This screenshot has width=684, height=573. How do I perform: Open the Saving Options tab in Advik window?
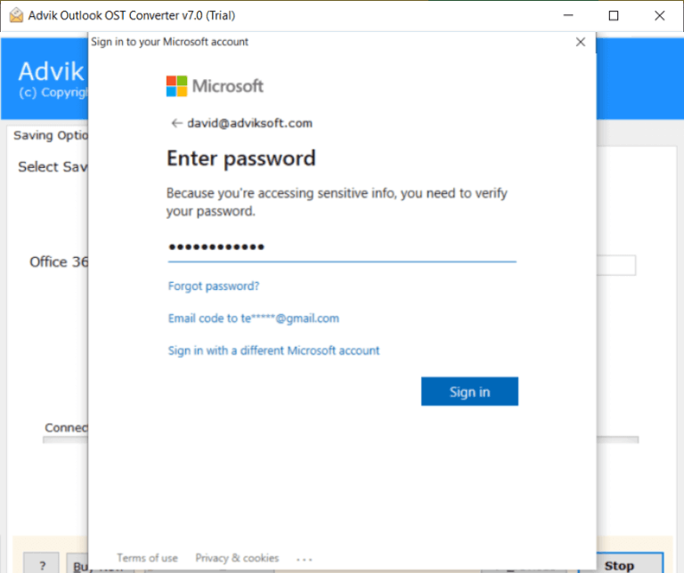coord(50,135)
